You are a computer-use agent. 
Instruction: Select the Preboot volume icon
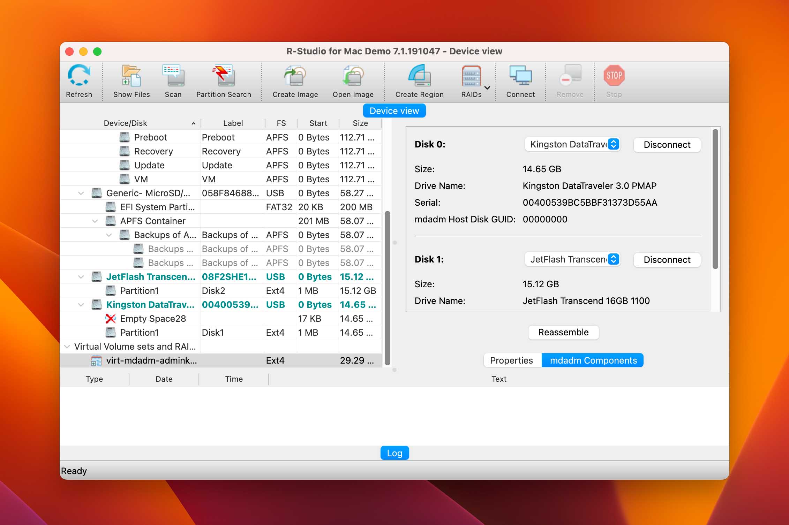(125, 137)
